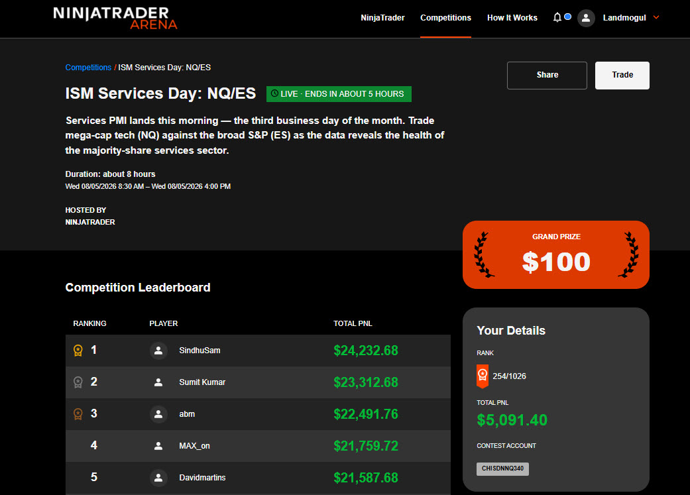Click the RANKING column header
Image resolution: width=690 pixels, height=495 pixels.
tap(89, 323)
